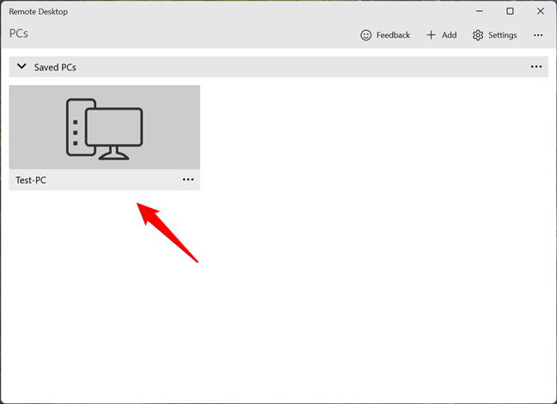Click the Settings text label
This screenshot has width=557, height=404.
point(502,35)
